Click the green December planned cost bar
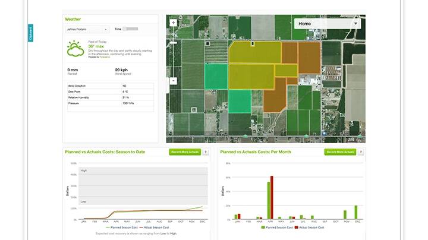This screenshot has width=428, height=240. (356, 213)
